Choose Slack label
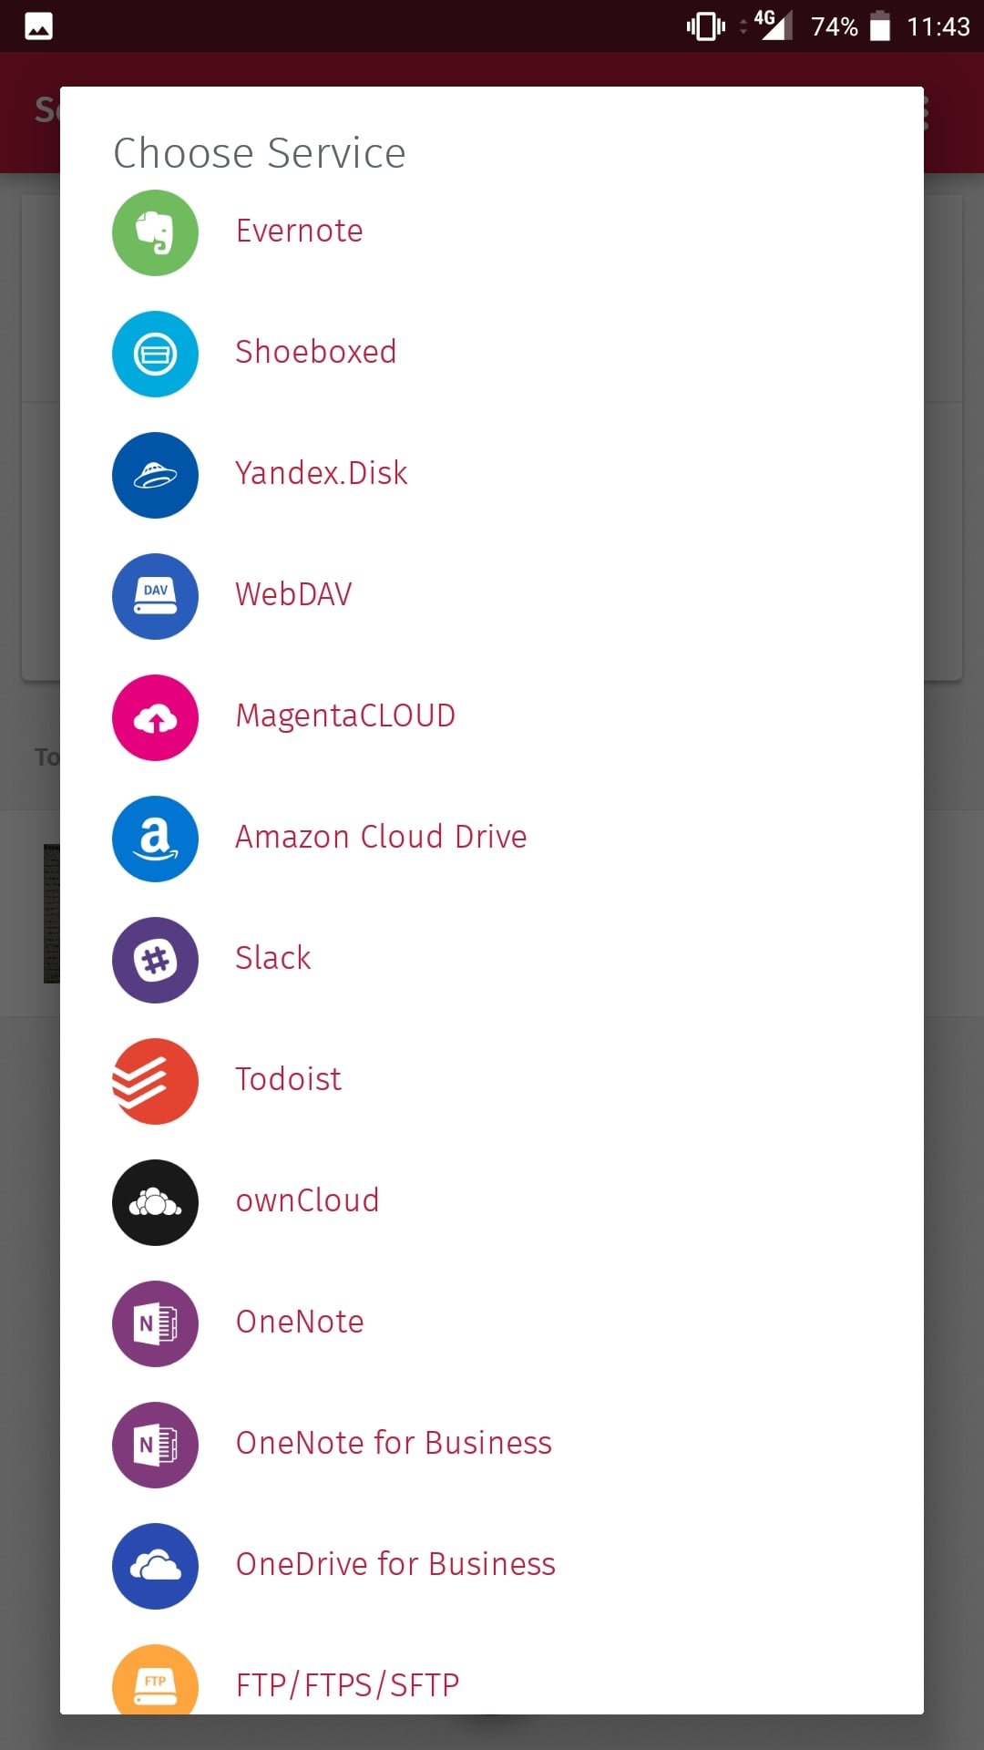The width and height of the screenshot is (984, 1750). click(273, 959)
